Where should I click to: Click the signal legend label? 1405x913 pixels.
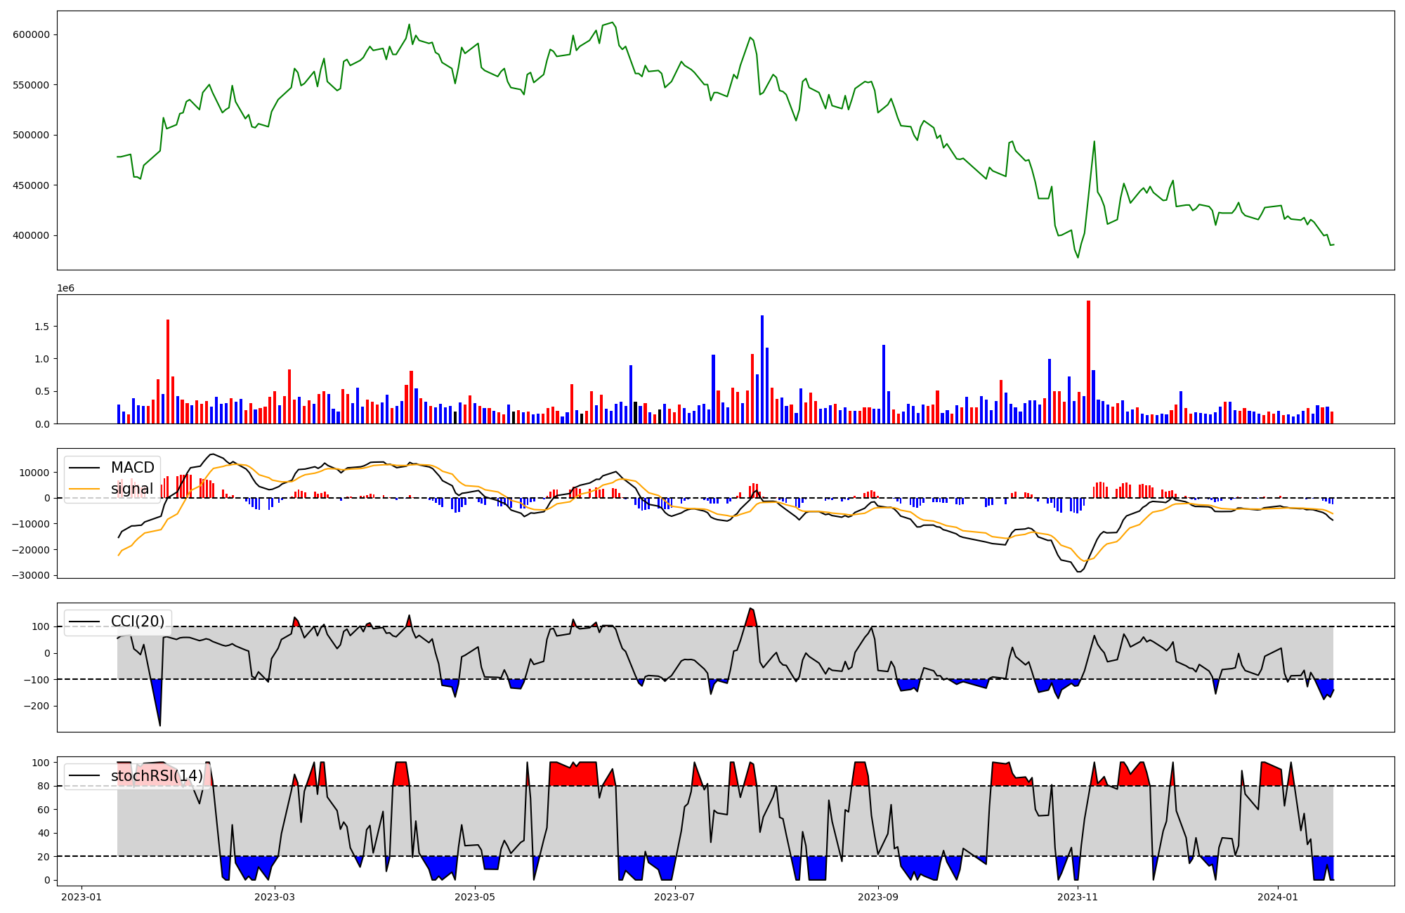click(132, 489)
